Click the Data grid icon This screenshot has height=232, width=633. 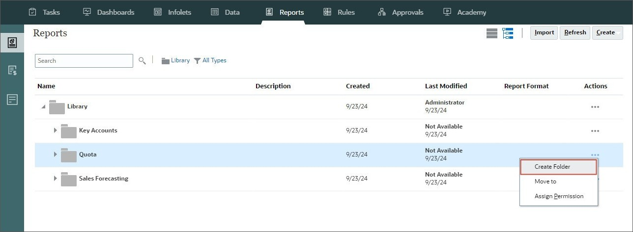point(215,12)
